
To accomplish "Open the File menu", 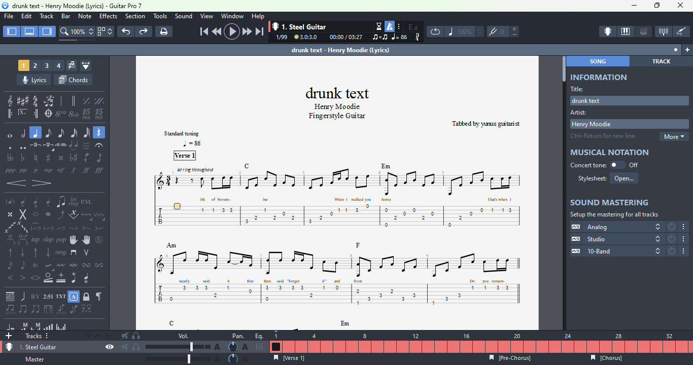I will click(9, 16).
